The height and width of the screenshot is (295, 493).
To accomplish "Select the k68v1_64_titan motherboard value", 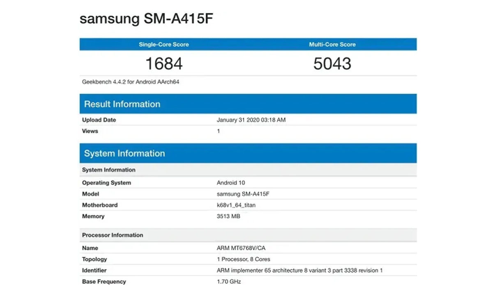I will pos(235,205).
